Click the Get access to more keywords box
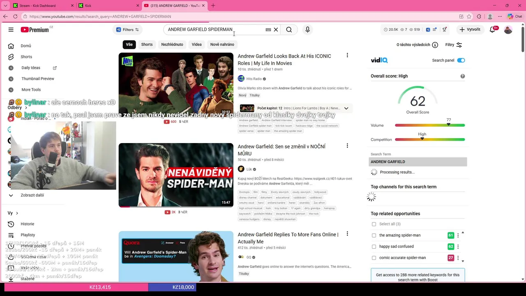 click(x=418, y=276)
